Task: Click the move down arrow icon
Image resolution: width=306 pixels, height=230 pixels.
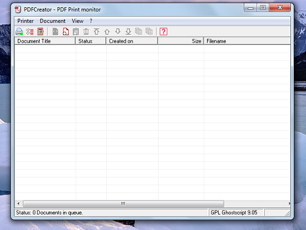Action: coord(118,31)
